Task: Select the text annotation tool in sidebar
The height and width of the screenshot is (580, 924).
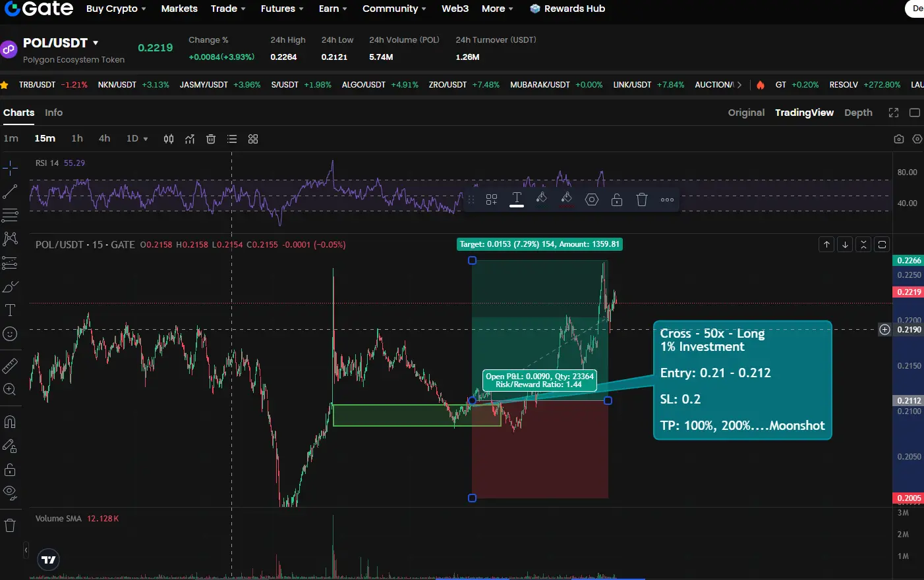Action: (x=10, y=310)
